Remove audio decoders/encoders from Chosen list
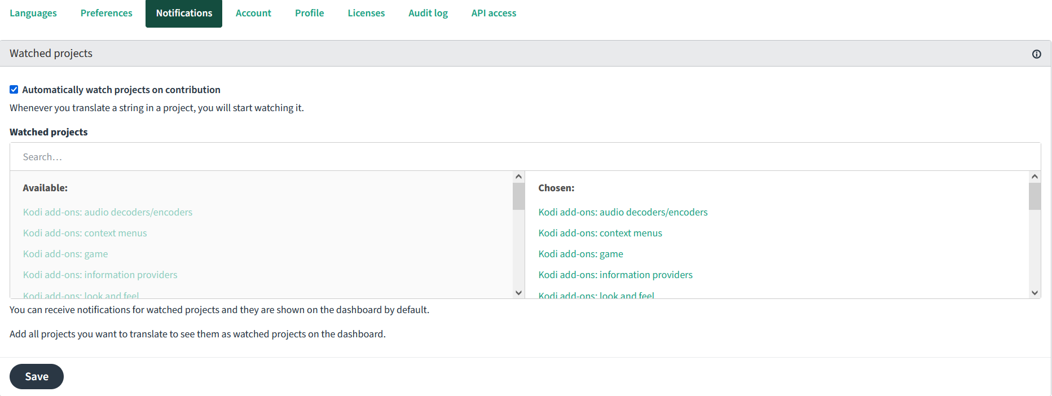1052x396 pixels. click(x=623, y=212)
